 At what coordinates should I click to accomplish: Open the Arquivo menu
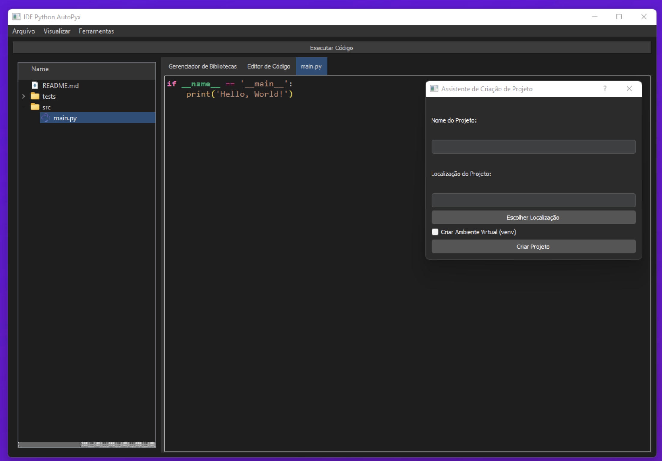(x=23, y=31)
